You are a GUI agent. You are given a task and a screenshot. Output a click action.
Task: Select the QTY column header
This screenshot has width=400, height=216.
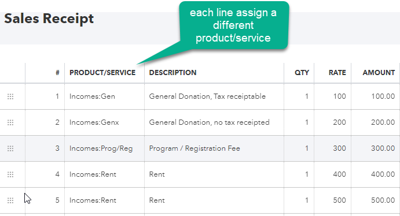[302, 73]
